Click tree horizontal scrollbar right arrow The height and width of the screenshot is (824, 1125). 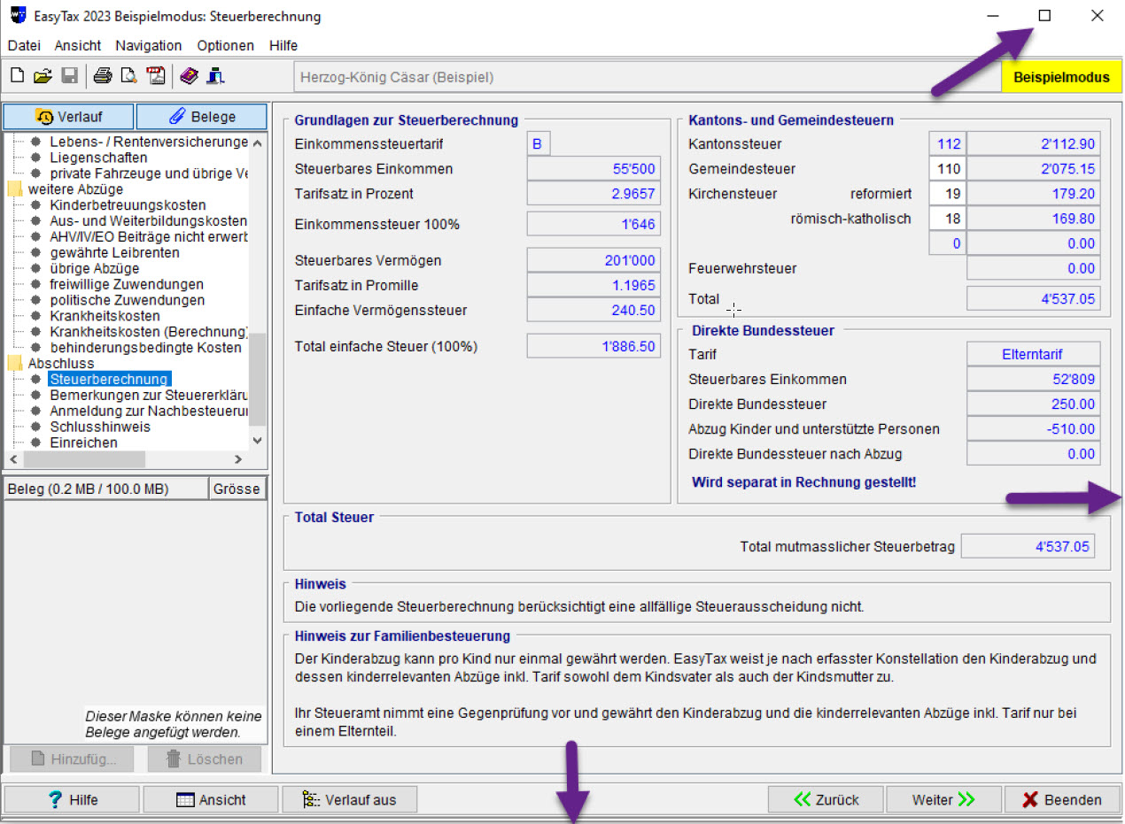coord(238,460)
